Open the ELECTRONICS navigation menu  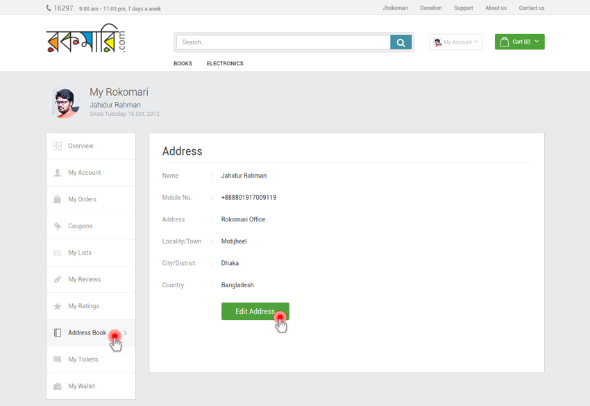coord(225,64)
